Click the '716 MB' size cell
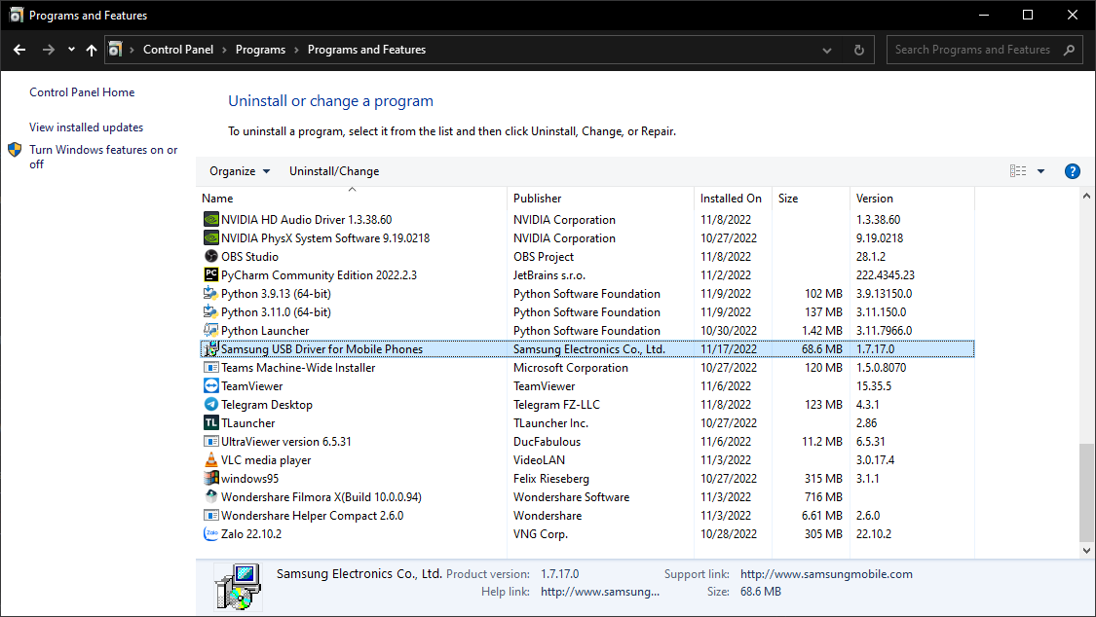Image resolution: width=1096 pixels, height=617 pixels. [x=823, y=497]
